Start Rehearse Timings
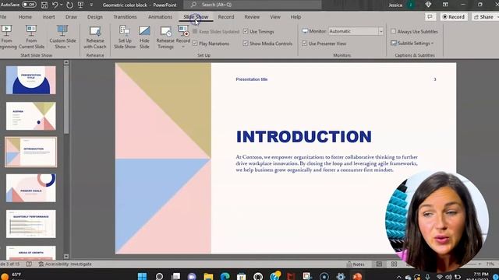The height and width of the screenshot is (280, 499). [x=165, y=37]
